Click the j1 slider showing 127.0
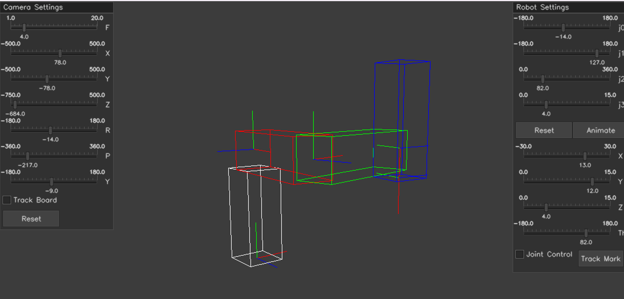This screenshot has width=624, height=299. click(x=598, y=53)
